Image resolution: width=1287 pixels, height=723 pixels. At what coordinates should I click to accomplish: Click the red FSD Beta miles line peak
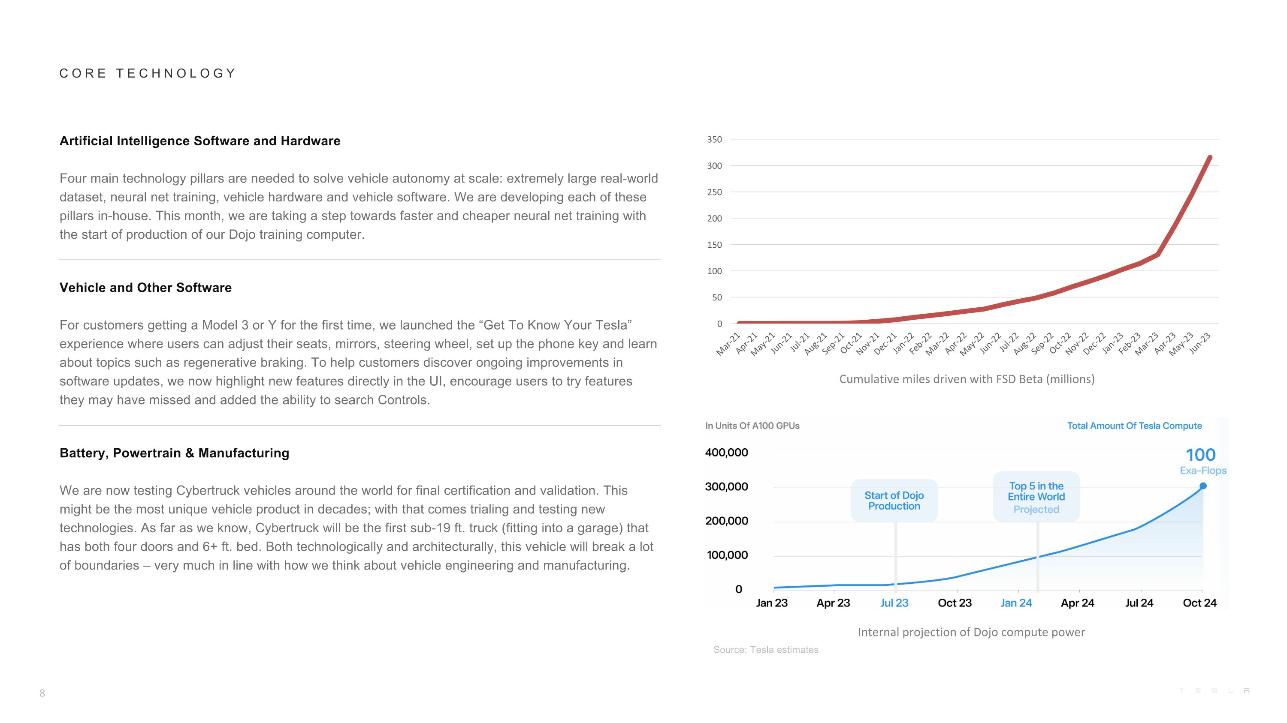pos(1209,158)
